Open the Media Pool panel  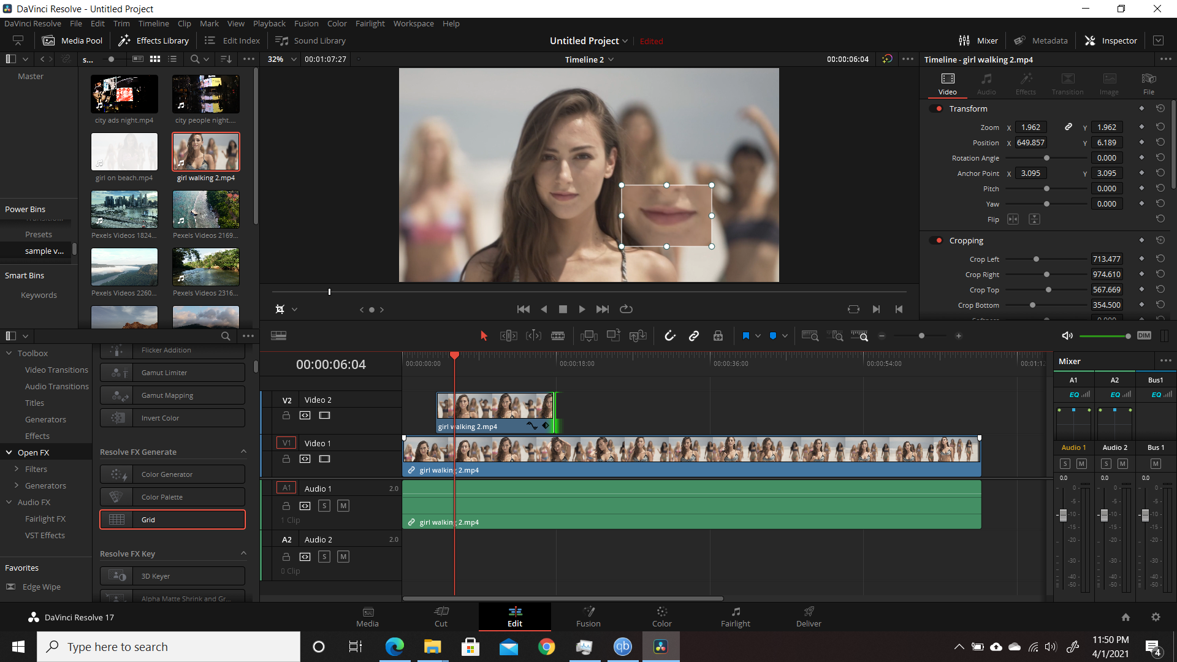coord(72,40)
